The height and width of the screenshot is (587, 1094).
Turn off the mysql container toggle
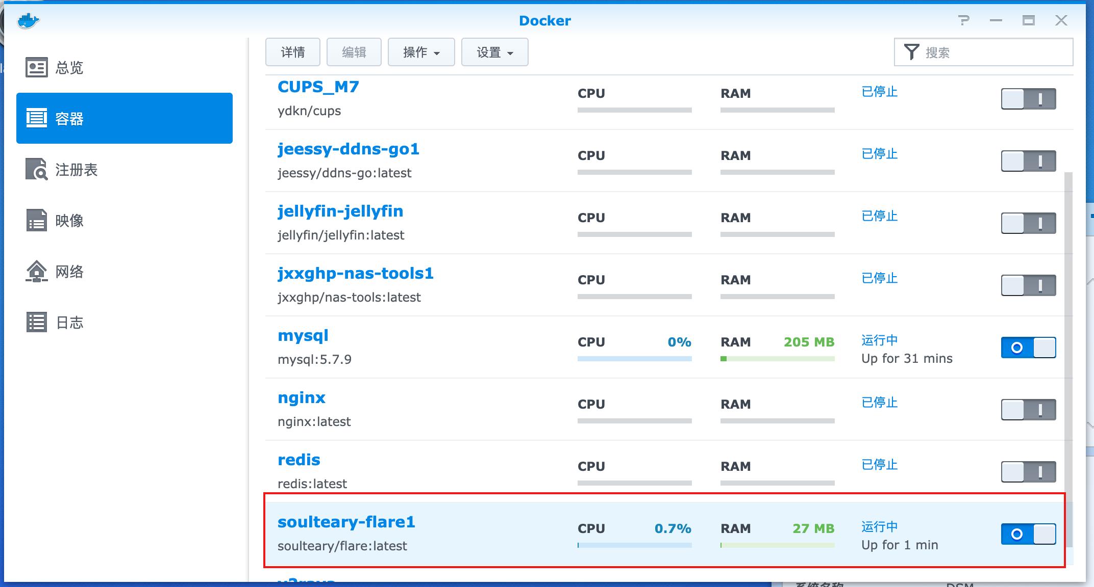click(x=1028, y=348)
